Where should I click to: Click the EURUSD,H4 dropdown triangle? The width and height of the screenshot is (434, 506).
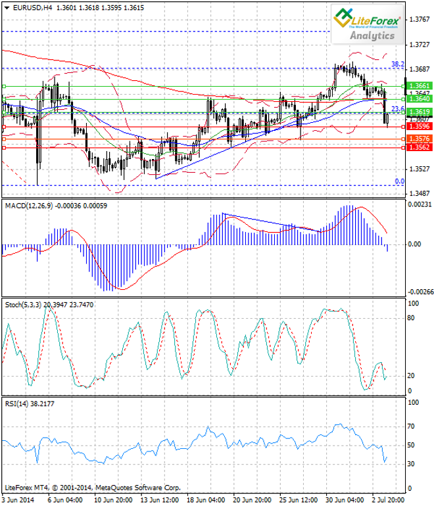(x=7, y=8)
